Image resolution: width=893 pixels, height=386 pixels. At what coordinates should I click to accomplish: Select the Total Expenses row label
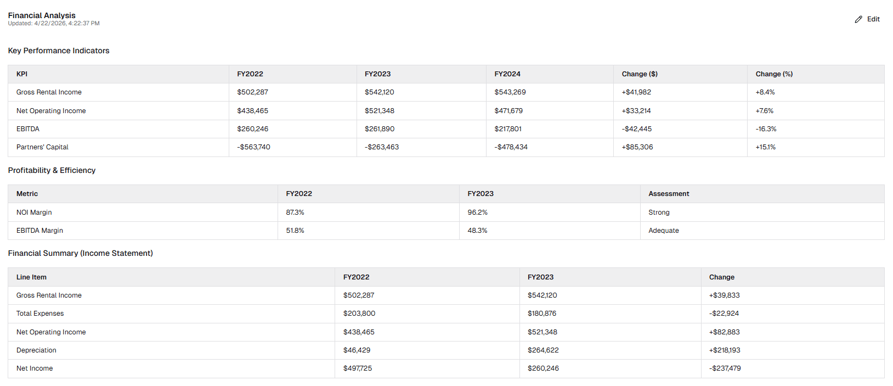[40, 314]
